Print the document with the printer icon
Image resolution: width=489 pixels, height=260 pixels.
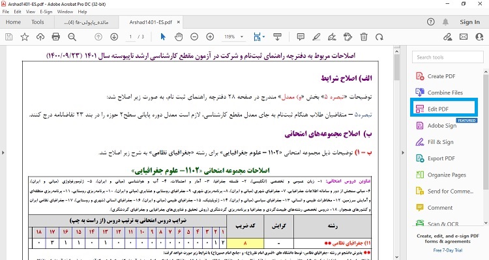pos(56,36)
